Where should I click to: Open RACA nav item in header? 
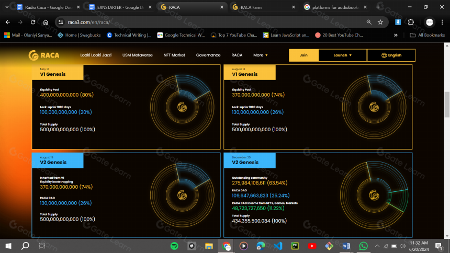(237, 55)
